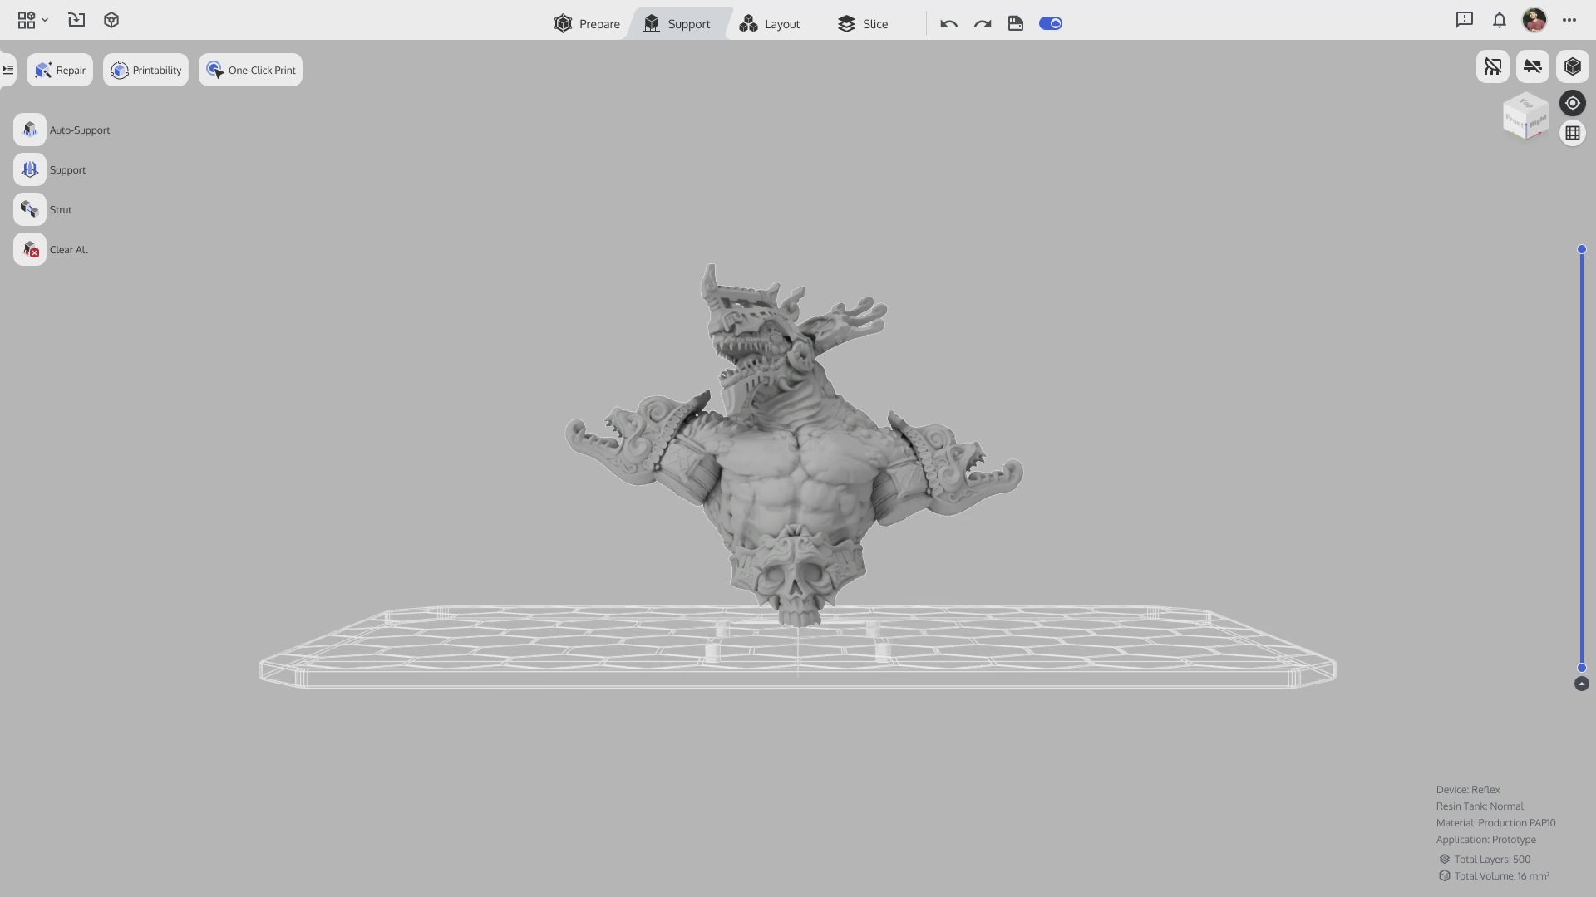Switch to the Slice tab
Screen dimensions: 1596x897
pyautogui.click(x=863, y=23)
